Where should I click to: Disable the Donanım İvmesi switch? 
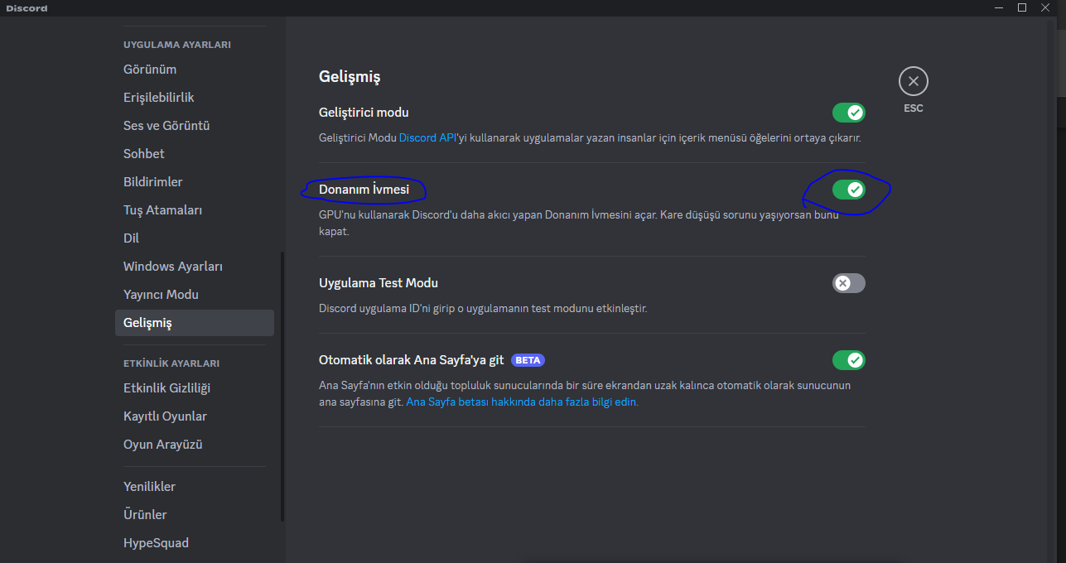pyautogui.click(x=849, y=190)
